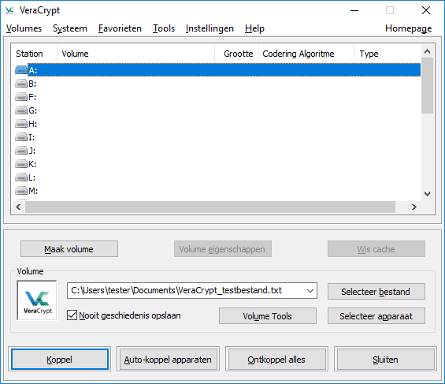
Task: Click Ontkoppel alles button
Action: point(276,360)
